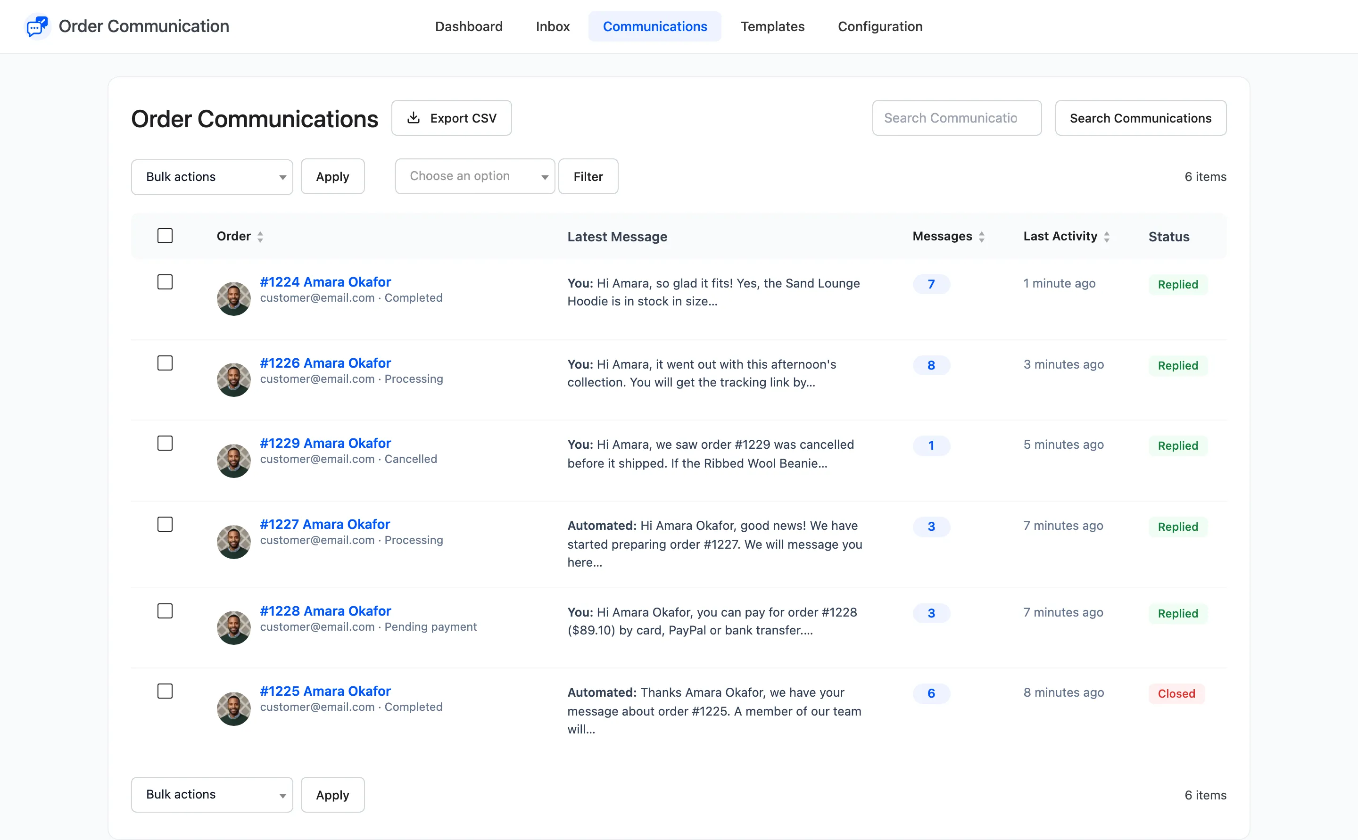Viewport: 1358px width, 840px height.
Task: Expand the Choose an option filter dropdown
Action: 475,176
